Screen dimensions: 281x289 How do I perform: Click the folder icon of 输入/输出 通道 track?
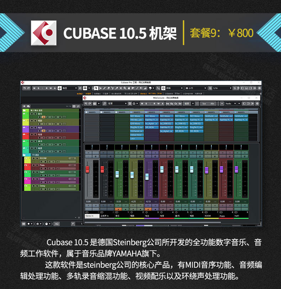click(25, 110)
